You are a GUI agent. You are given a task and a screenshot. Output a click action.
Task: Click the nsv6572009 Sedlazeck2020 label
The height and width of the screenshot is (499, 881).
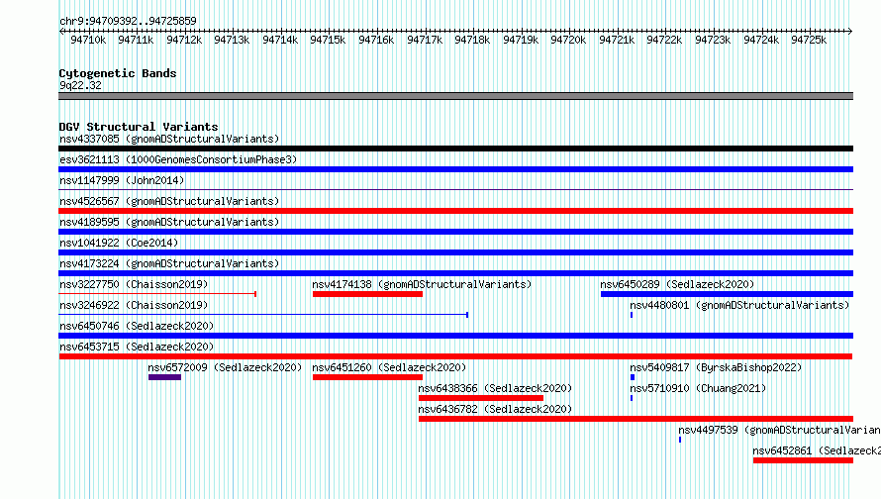coord(225,367)
